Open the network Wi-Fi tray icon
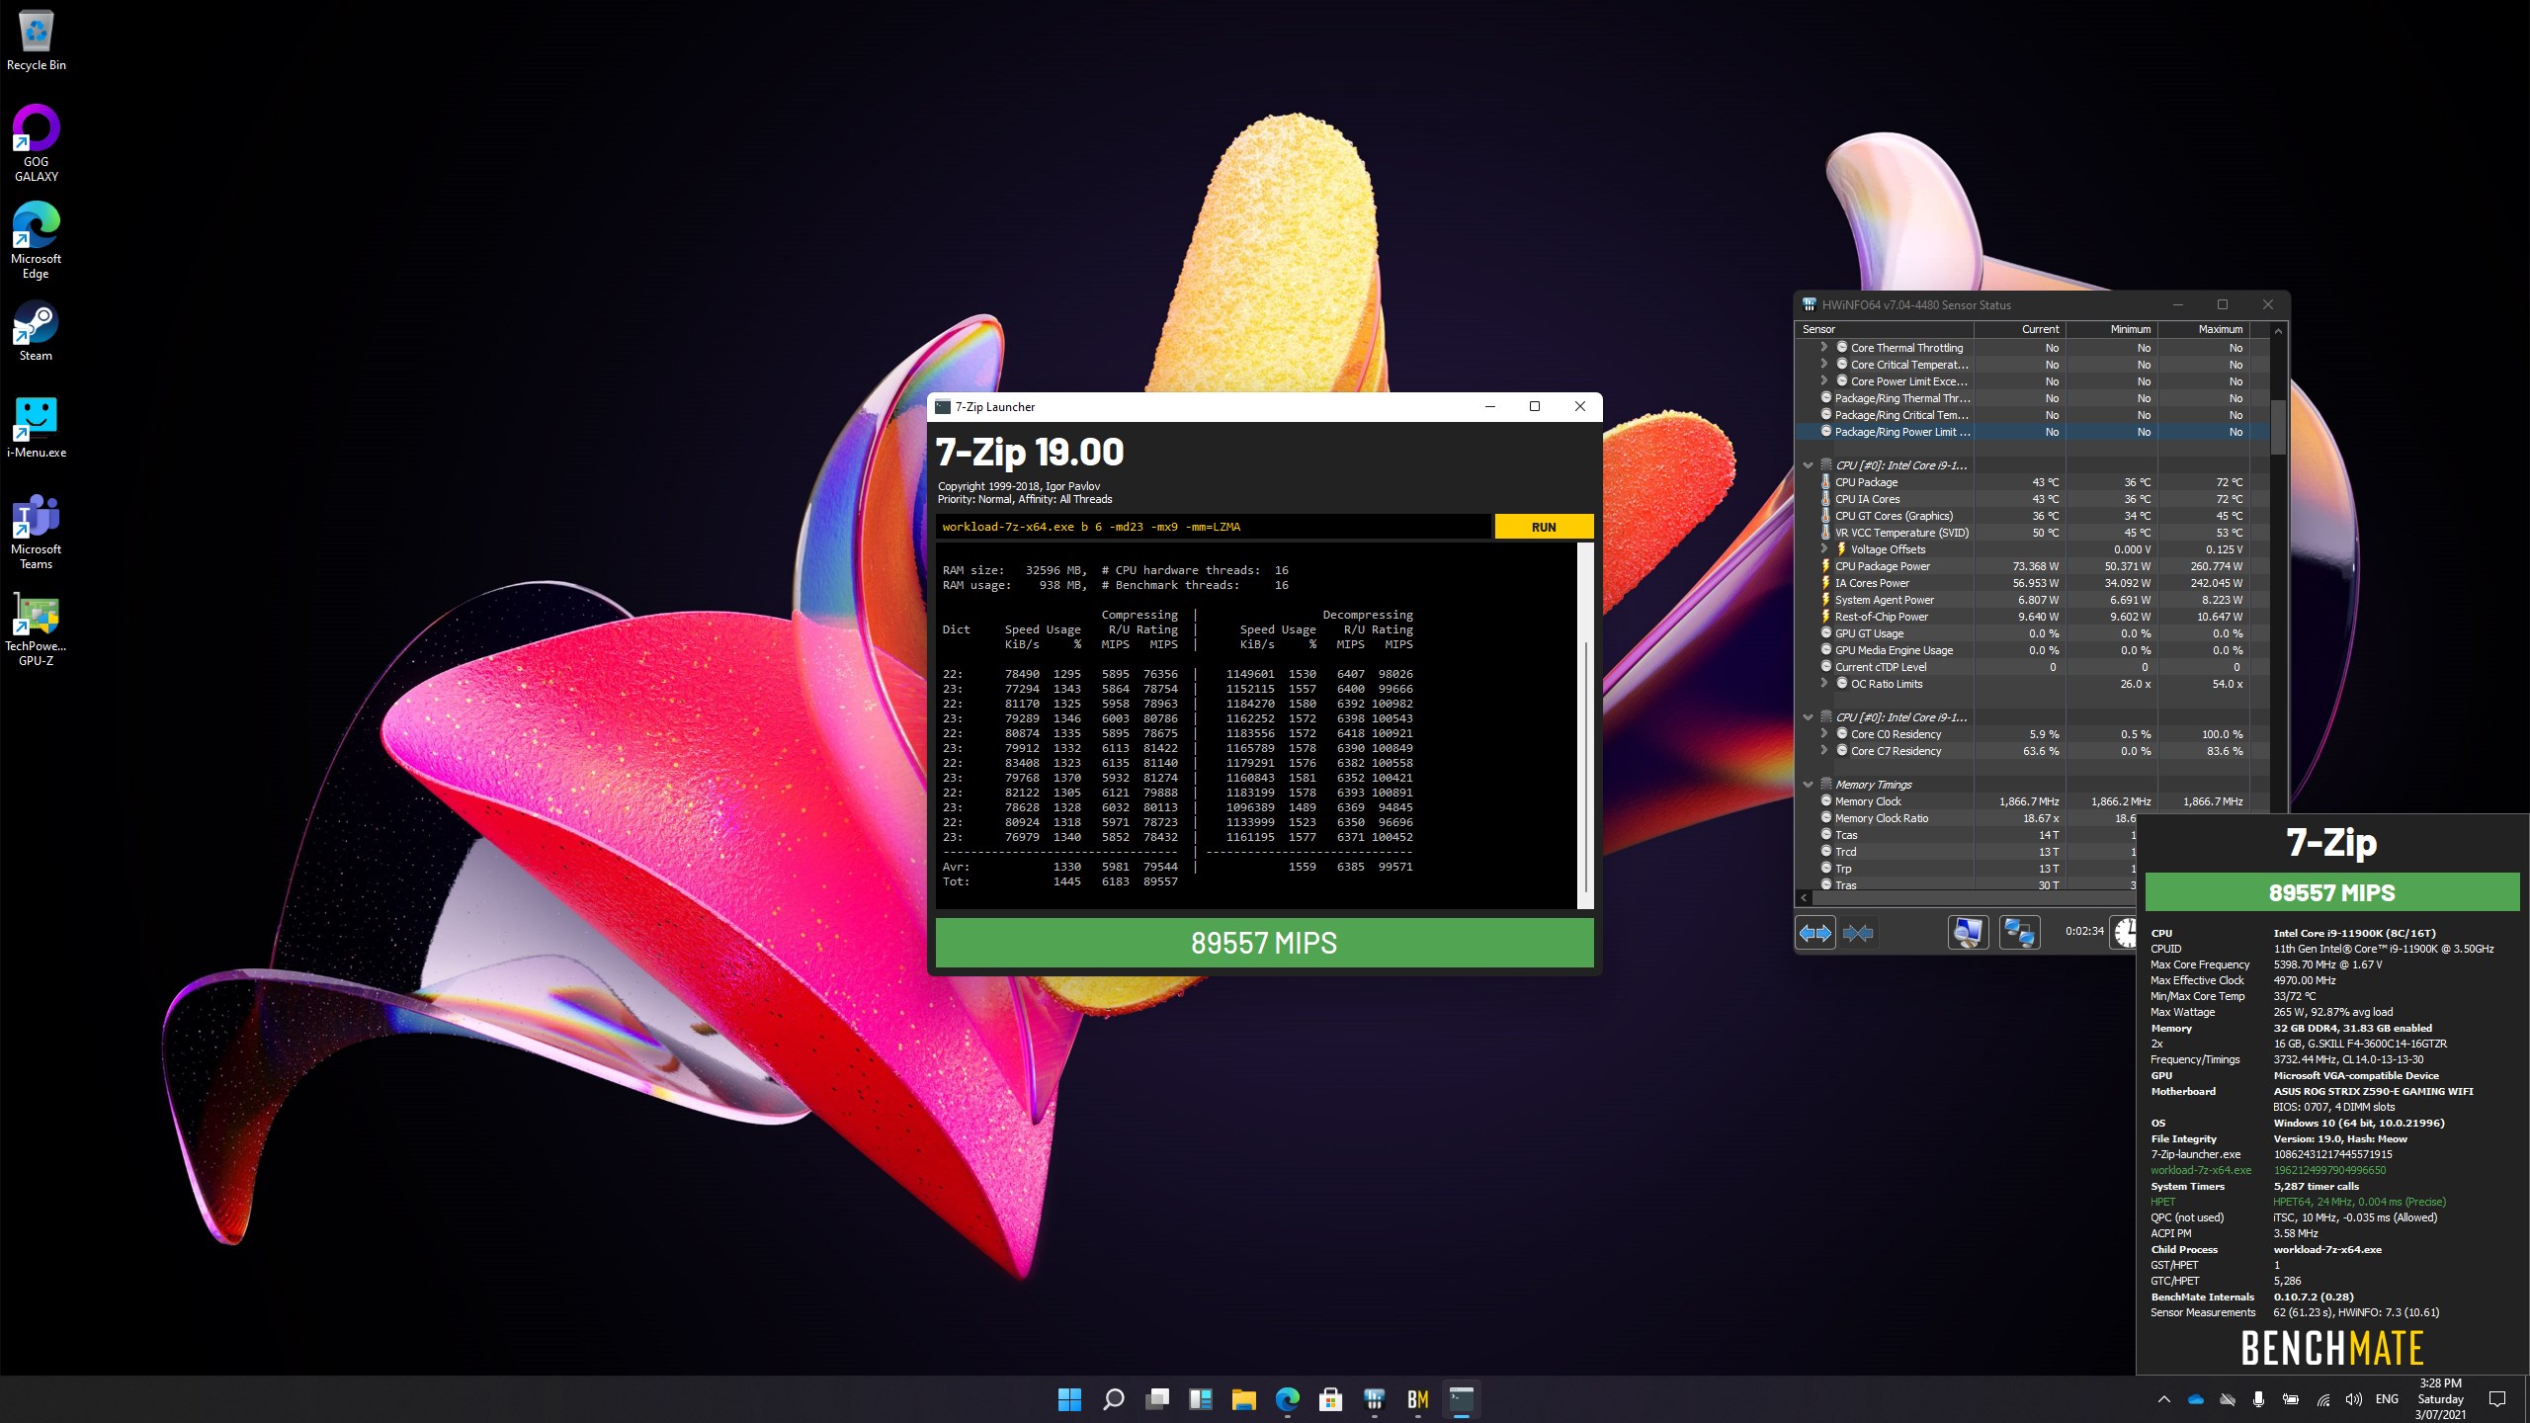The image size is (2530, 1423). click(x=2322, y=1399)
